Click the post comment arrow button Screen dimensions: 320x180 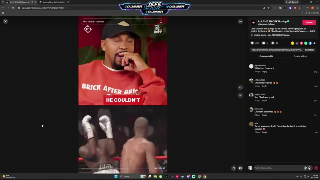pos(316,168)
